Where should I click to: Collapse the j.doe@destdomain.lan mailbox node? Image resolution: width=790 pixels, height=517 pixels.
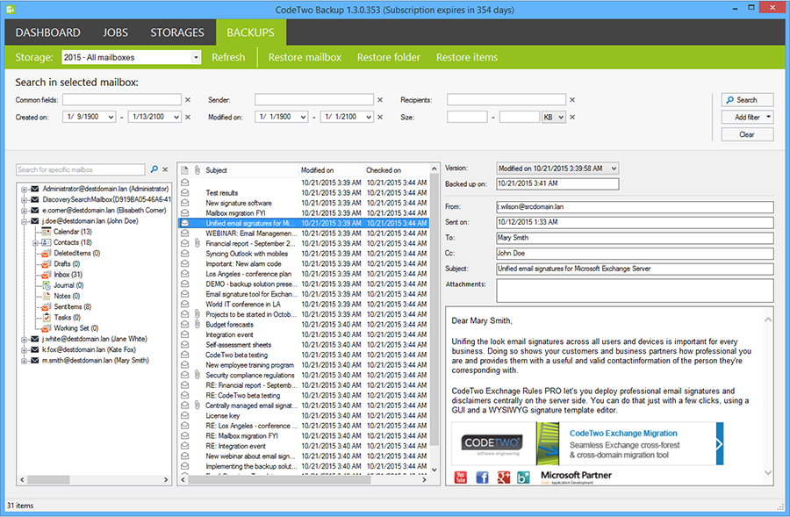tap(24, 221)
